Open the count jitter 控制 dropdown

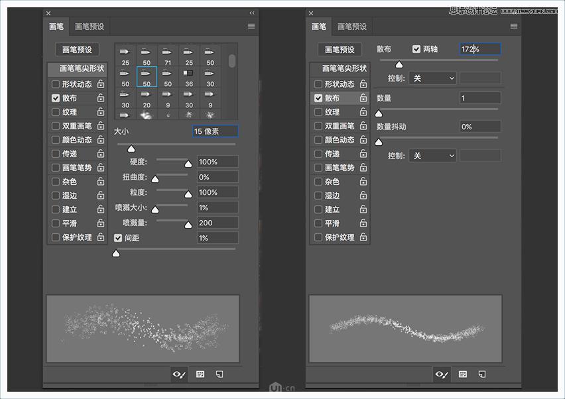(x=432, y=154)
